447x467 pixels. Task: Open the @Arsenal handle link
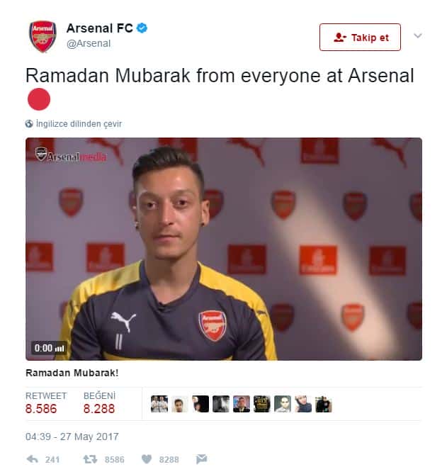(x=89, y=43)
